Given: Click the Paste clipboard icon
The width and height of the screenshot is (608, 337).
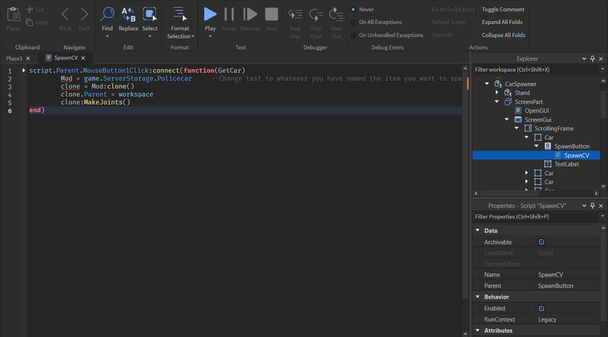Looking at the screenshot, I should coord(14,15).
